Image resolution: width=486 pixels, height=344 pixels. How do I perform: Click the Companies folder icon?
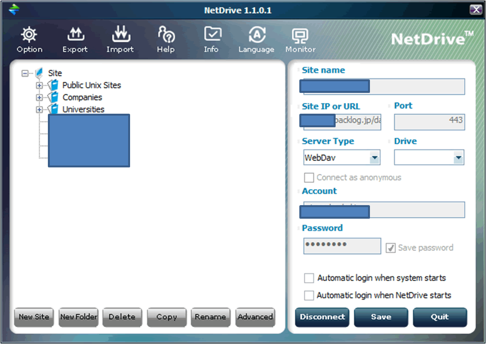53,97
